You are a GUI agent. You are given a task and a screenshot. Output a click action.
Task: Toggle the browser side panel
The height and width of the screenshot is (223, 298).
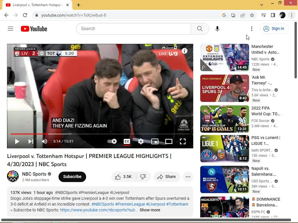pyautogui.click(x=273, y=15)
